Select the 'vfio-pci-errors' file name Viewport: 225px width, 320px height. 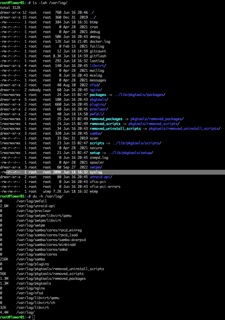click(x=105, y=187)
